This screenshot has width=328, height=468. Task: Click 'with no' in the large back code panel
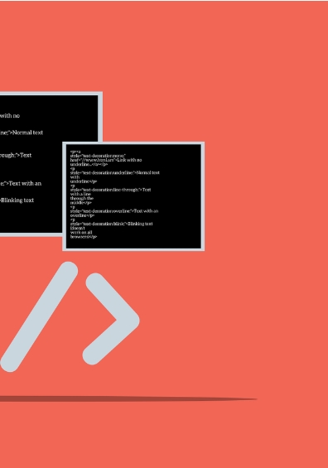(10, 115)
